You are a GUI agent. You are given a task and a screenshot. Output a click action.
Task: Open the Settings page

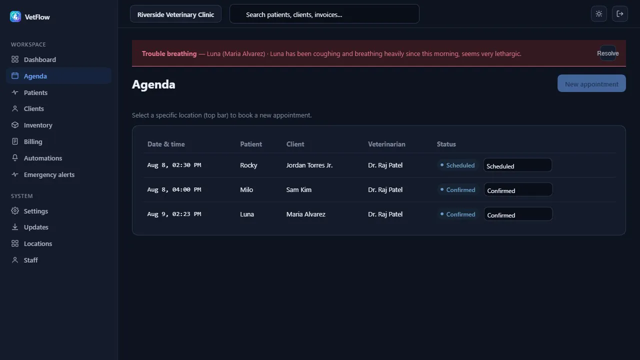coord(58,211)
